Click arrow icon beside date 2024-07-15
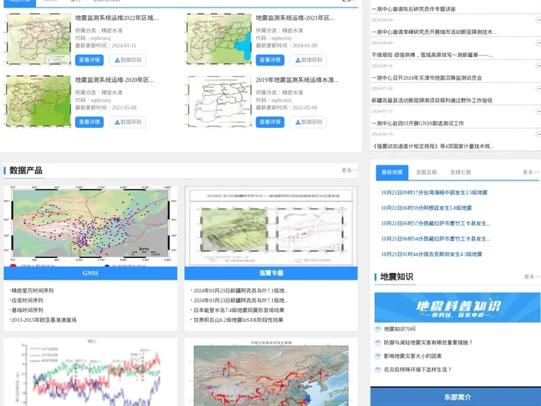 (x=538, y=111)
